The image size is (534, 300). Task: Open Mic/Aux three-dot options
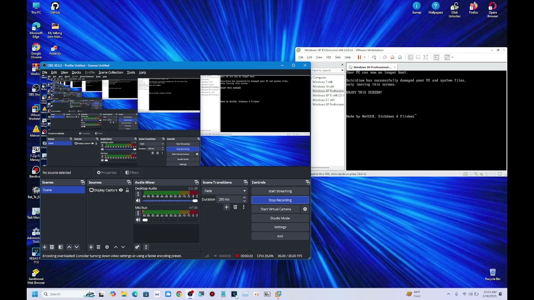(x=138, y=213)
